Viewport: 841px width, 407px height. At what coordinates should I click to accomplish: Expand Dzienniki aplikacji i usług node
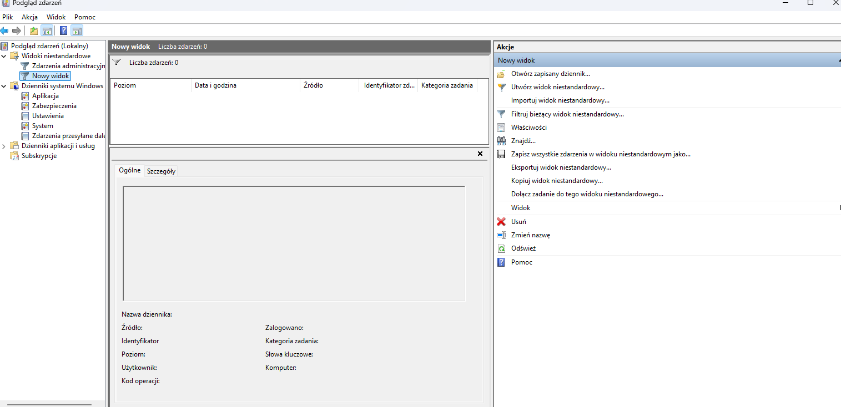[x=4, y=146]
